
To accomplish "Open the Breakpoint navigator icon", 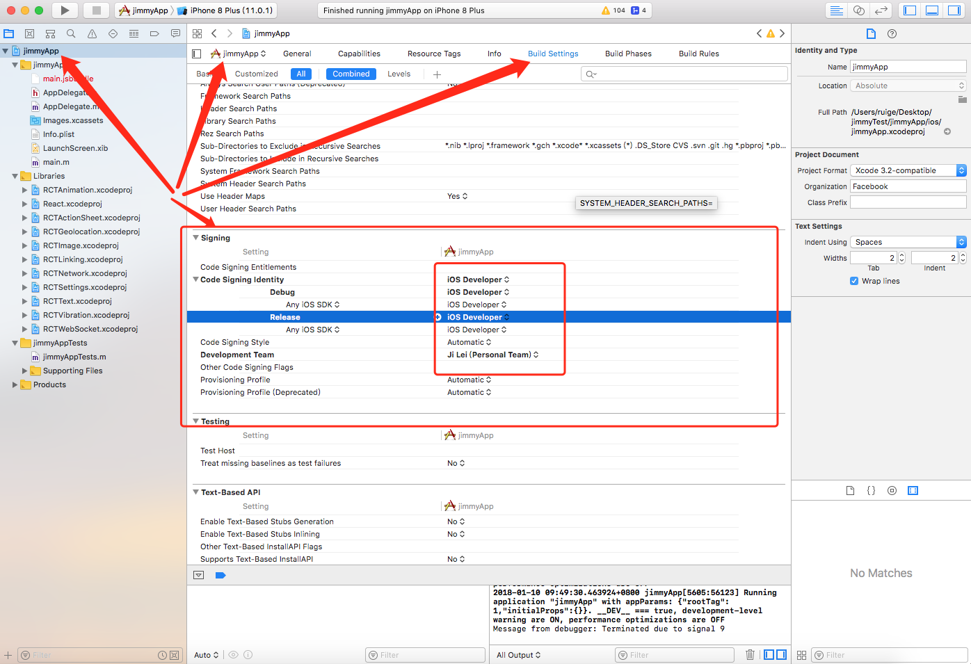I will [154, 33].
